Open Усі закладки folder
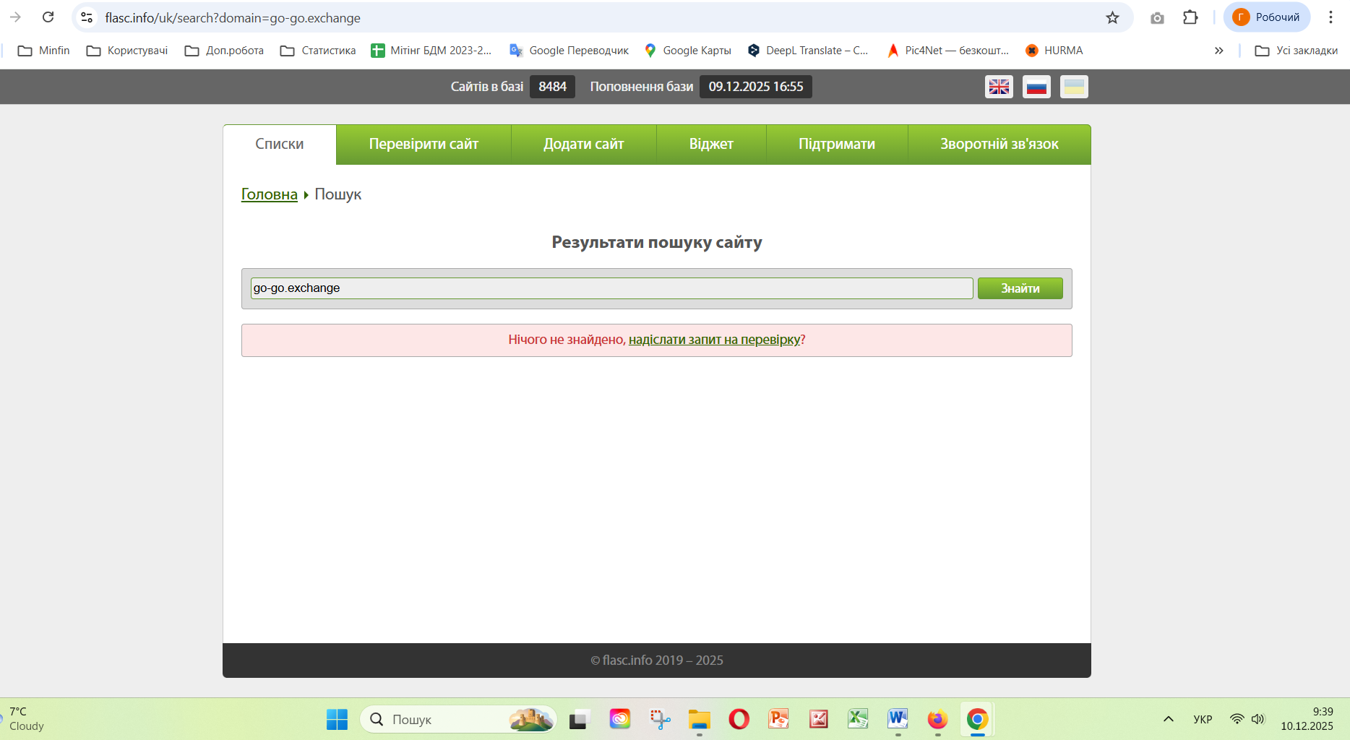Screen dimensions: 1350x740 click(x=1297, y=51)
